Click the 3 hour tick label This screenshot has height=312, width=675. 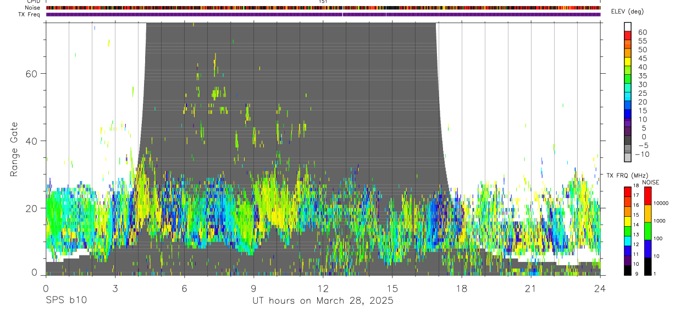(115, 289)
